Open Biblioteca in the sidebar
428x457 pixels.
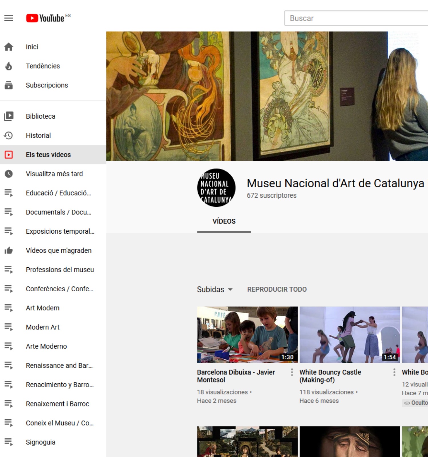click(x=53, y=116)
